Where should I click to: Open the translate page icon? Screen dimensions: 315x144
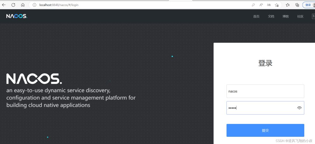(x=269, y=5)
